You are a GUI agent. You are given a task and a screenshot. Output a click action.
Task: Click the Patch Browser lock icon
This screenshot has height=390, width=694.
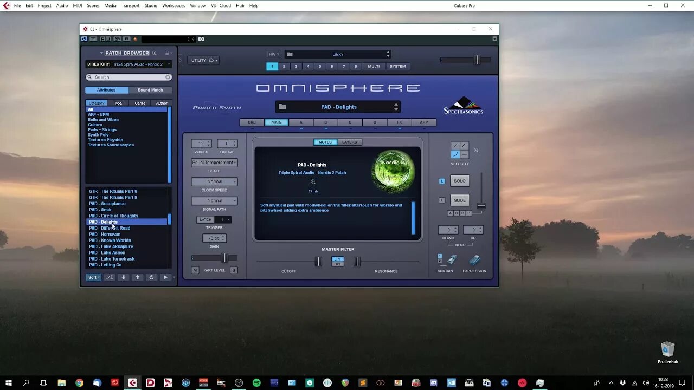pos(167,53)
